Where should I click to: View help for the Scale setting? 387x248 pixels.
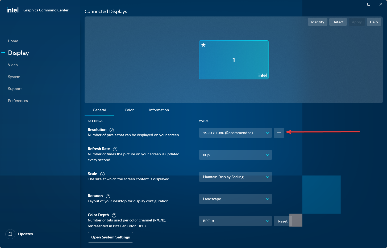[x=102, y=174]
